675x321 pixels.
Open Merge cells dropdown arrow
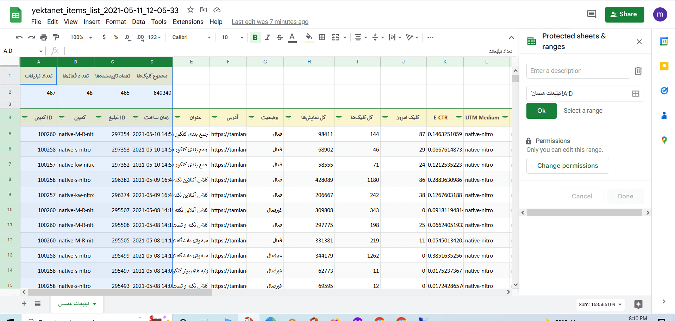(345, 37)
